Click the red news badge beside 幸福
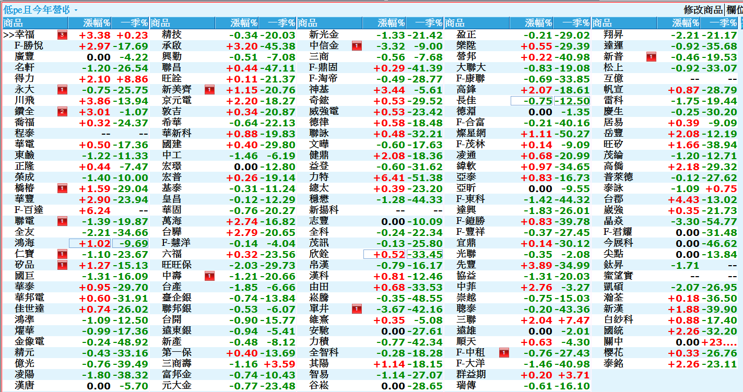The height and width of the screenshot is (392, 743). point(62,35)
